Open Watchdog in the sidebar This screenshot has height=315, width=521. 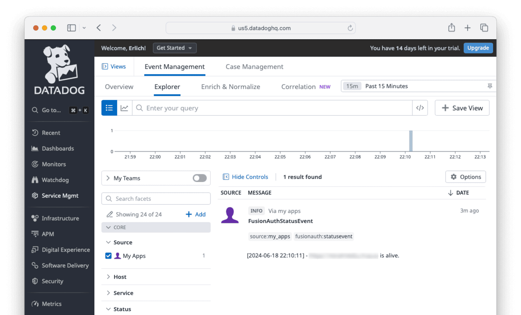[x=50, y=180]
